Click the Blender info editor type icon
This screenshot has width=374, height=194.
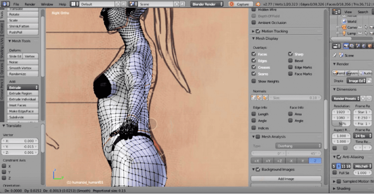(x=5, y=4)
